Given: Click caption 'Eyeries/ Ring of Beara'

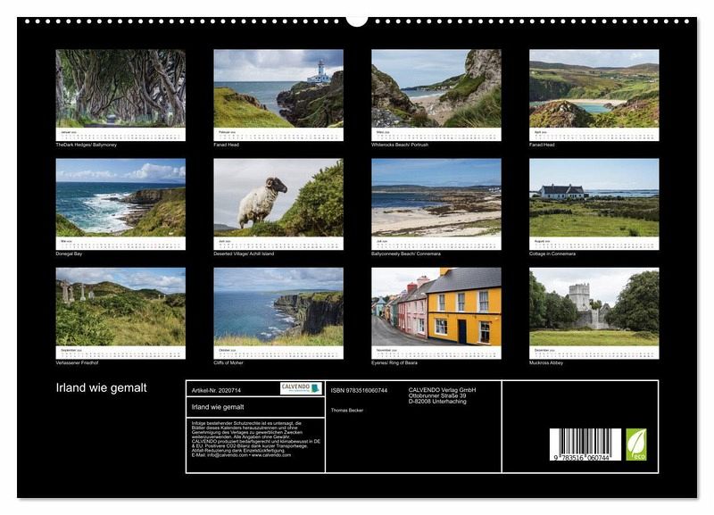Looking at the screenshot, I should [394, 363].
